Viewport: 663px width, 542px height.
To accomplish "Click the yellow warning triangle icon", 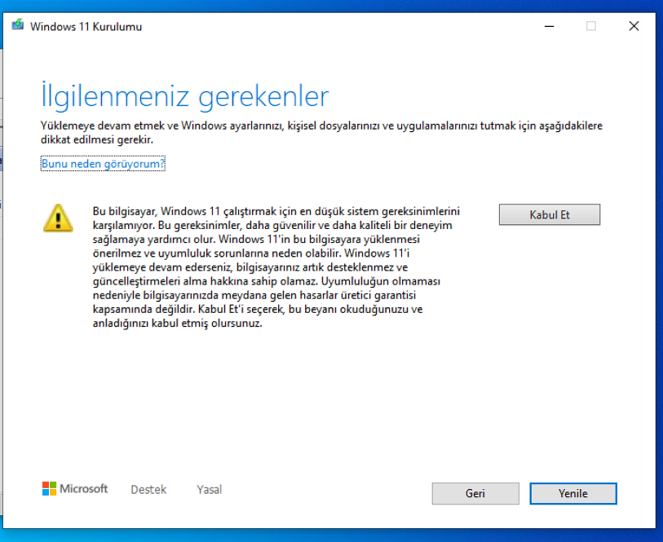I will pyautogui.click(x=58, y=218).
